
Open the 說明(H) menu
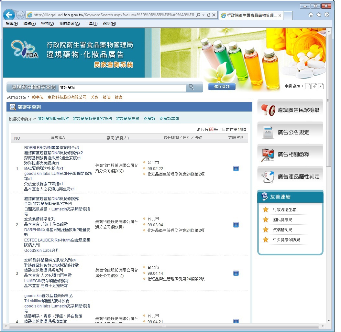[109, 24]
